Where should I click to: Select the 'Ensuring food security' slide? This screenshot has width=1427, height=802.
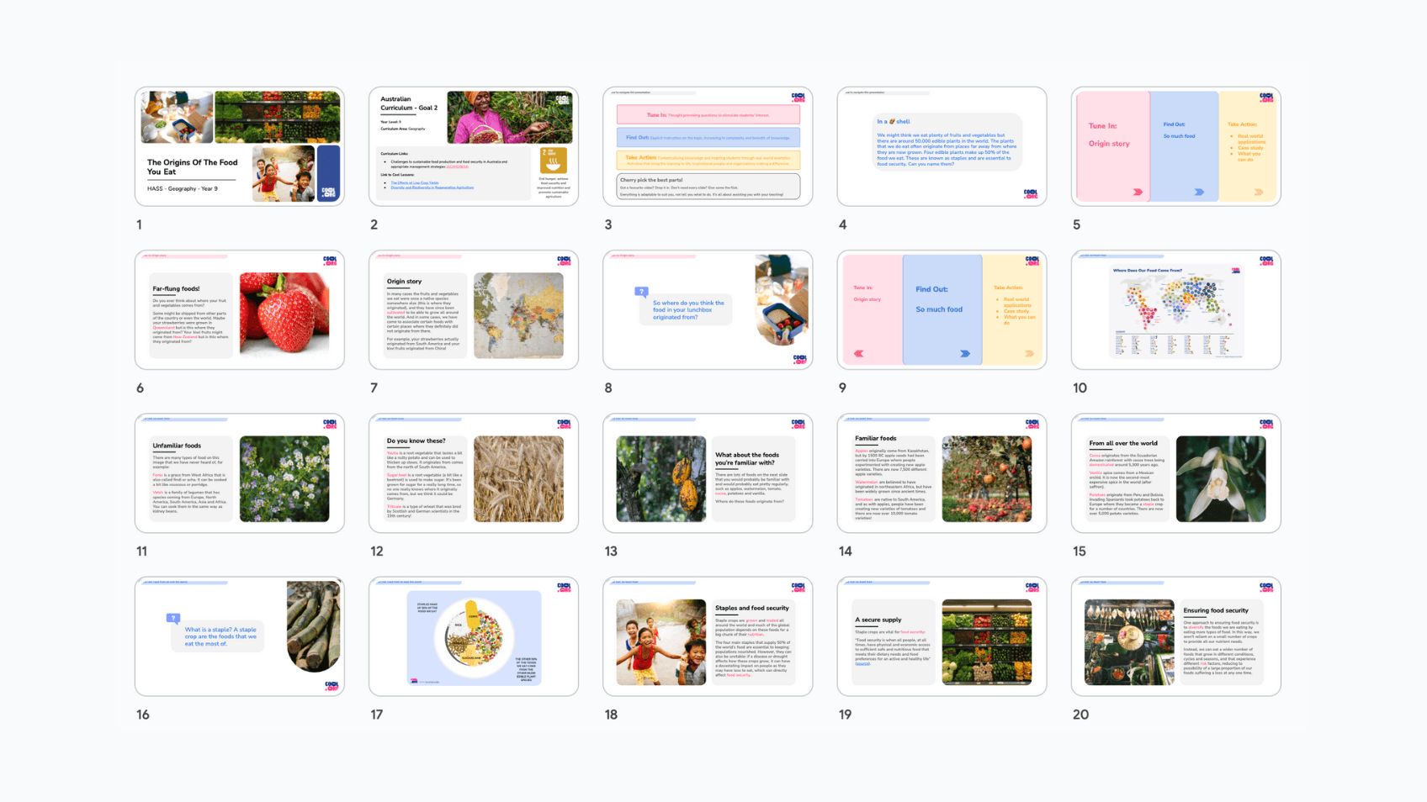(1175, 636)
